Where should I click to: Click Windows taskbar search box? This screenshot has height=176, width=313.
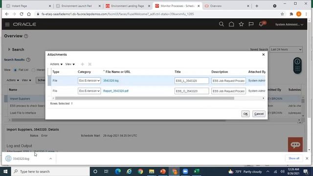[50, 172]
